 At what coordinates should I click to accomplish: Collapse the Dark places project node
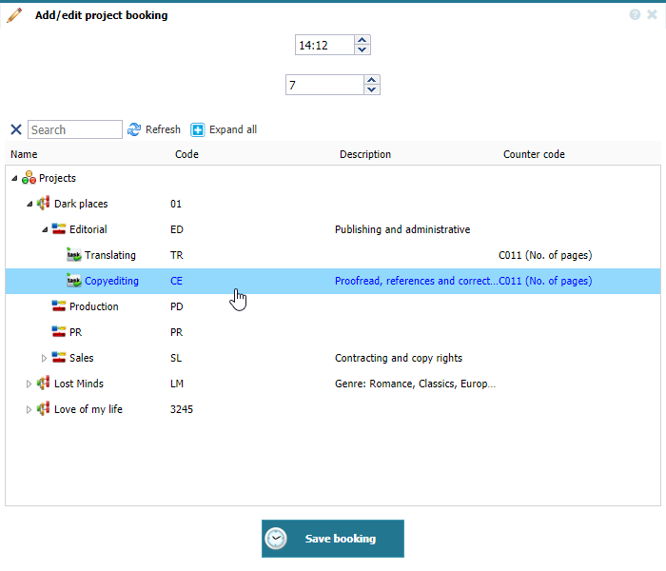29,204
